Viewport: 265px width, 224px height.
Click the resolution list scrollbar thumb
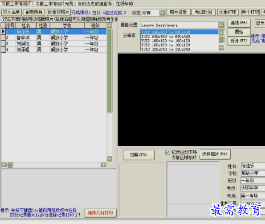click(x=221, y=39)
